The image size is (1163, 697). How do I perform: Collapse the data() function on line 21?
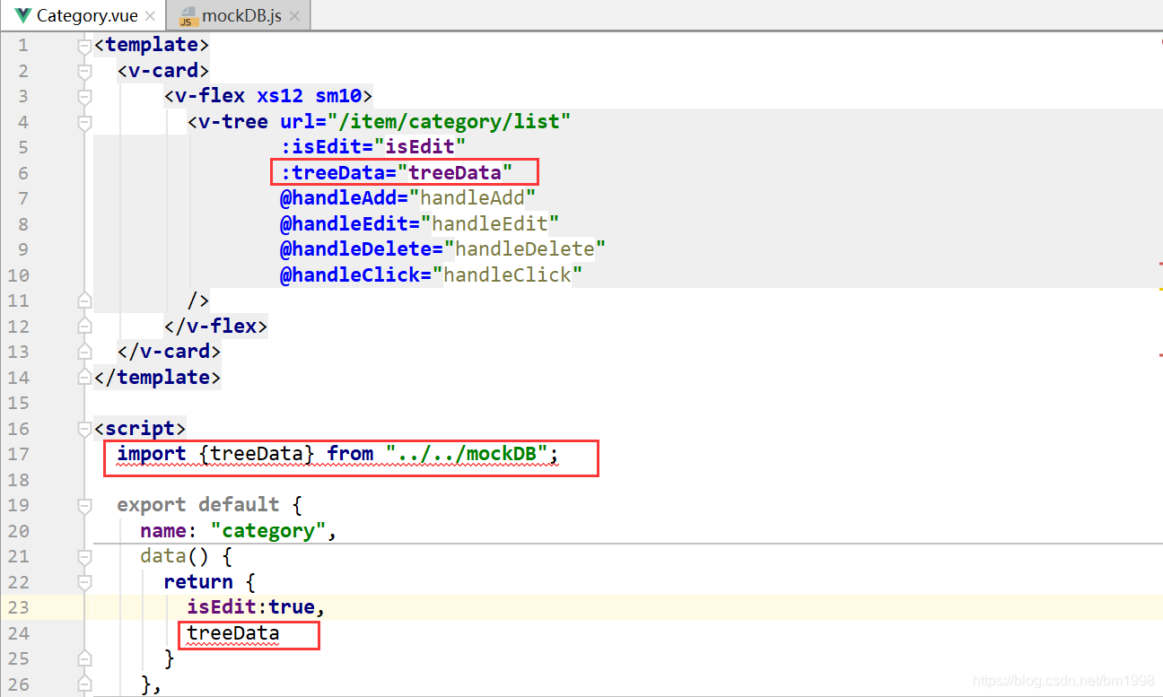pyautogui.click(x=84, y=556)
